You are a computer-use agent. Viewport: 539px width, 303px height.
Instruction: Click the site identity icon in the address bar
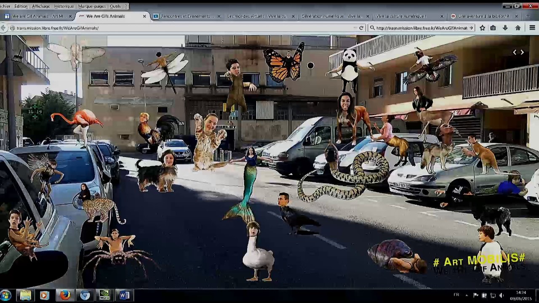coord(13,28)
